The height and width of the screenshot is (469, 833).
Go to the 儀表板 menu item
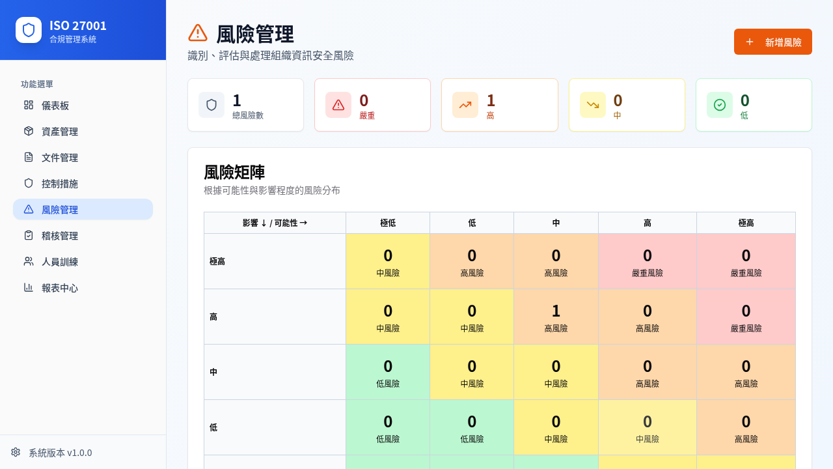[x=83, y=105]
